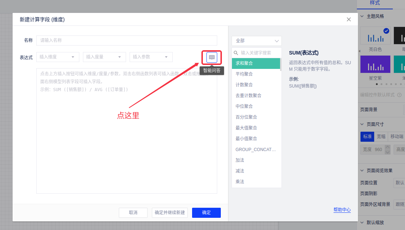Select the 亮白色 theme thumbnail
The height and width of the screenshot is (230, 405).
pyautogui.click(x=375, y=36)
